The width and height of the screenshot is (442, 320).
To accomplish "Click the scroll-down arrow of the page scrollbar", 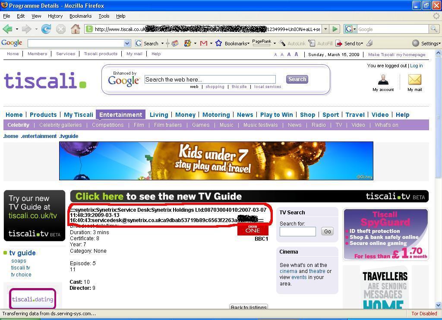I will [439, 305].
